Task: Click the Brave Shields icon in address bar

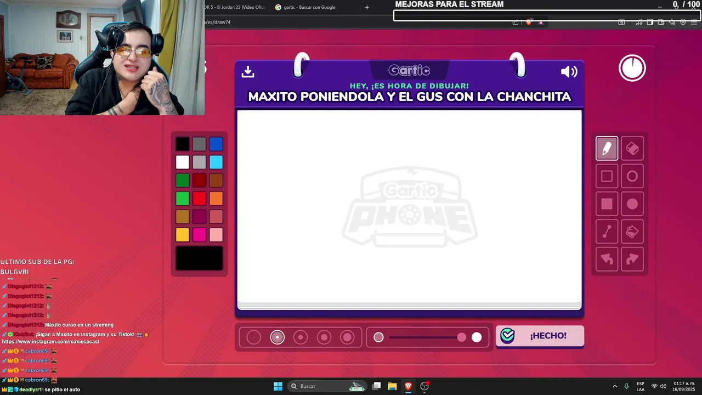Action: pyautogui.click(x=529, y=22)
